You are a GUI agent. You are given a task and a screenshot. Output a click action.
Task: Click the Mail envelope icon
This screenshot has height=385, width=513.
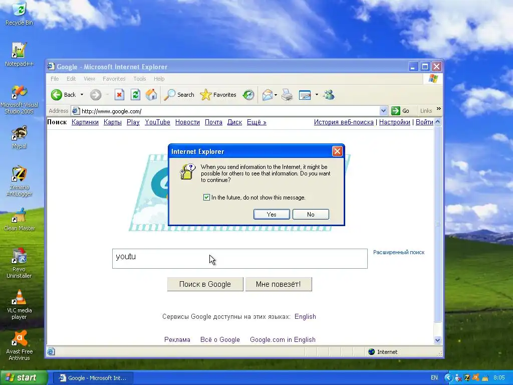pyautogui.click(x=268, y=95)
